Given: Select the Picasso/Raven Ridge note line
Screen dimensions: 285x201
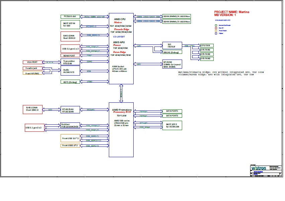Looking at the screenshot, I should 216,75.
